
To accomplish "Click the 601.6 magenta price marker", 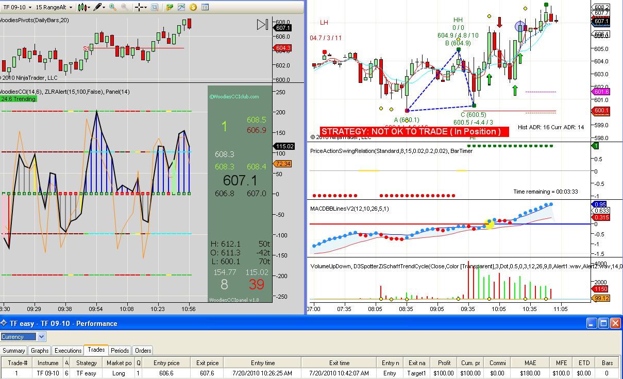I will coord(601,92).
